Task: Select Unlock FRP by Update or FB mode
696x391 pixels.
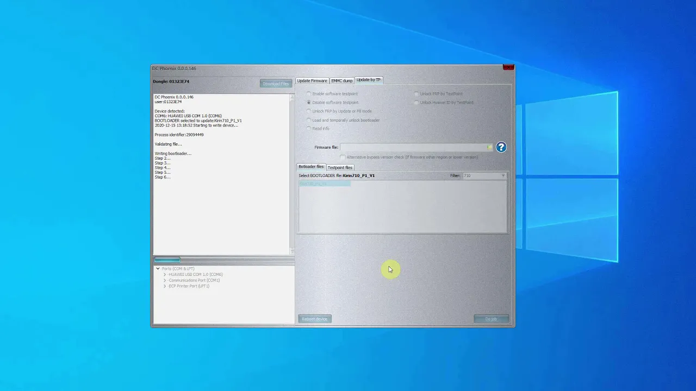Action: click(309, 111)
